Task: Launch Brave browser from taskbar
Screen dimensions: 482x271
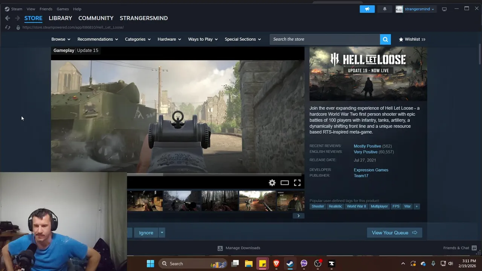Action: 276,263
